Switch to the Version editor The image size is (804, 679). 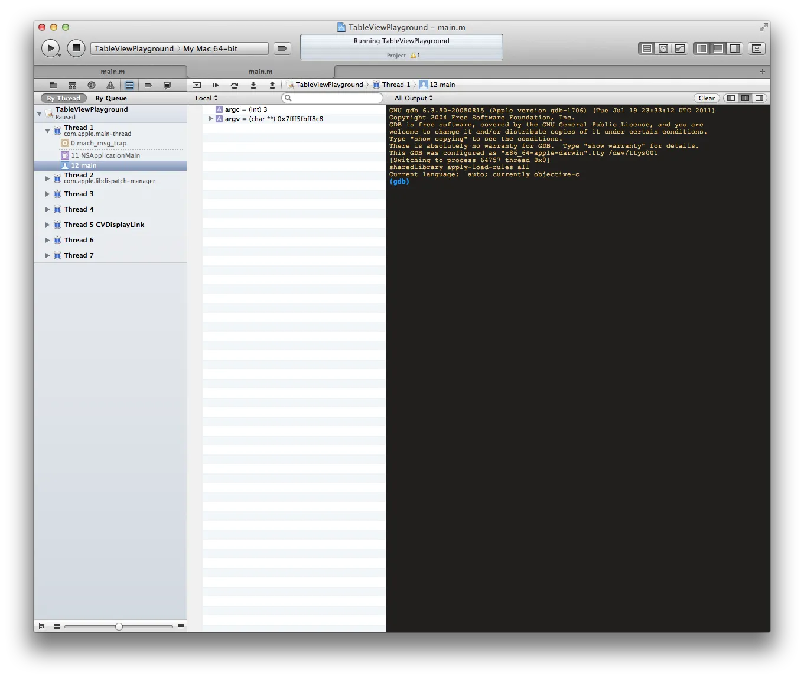680,48
